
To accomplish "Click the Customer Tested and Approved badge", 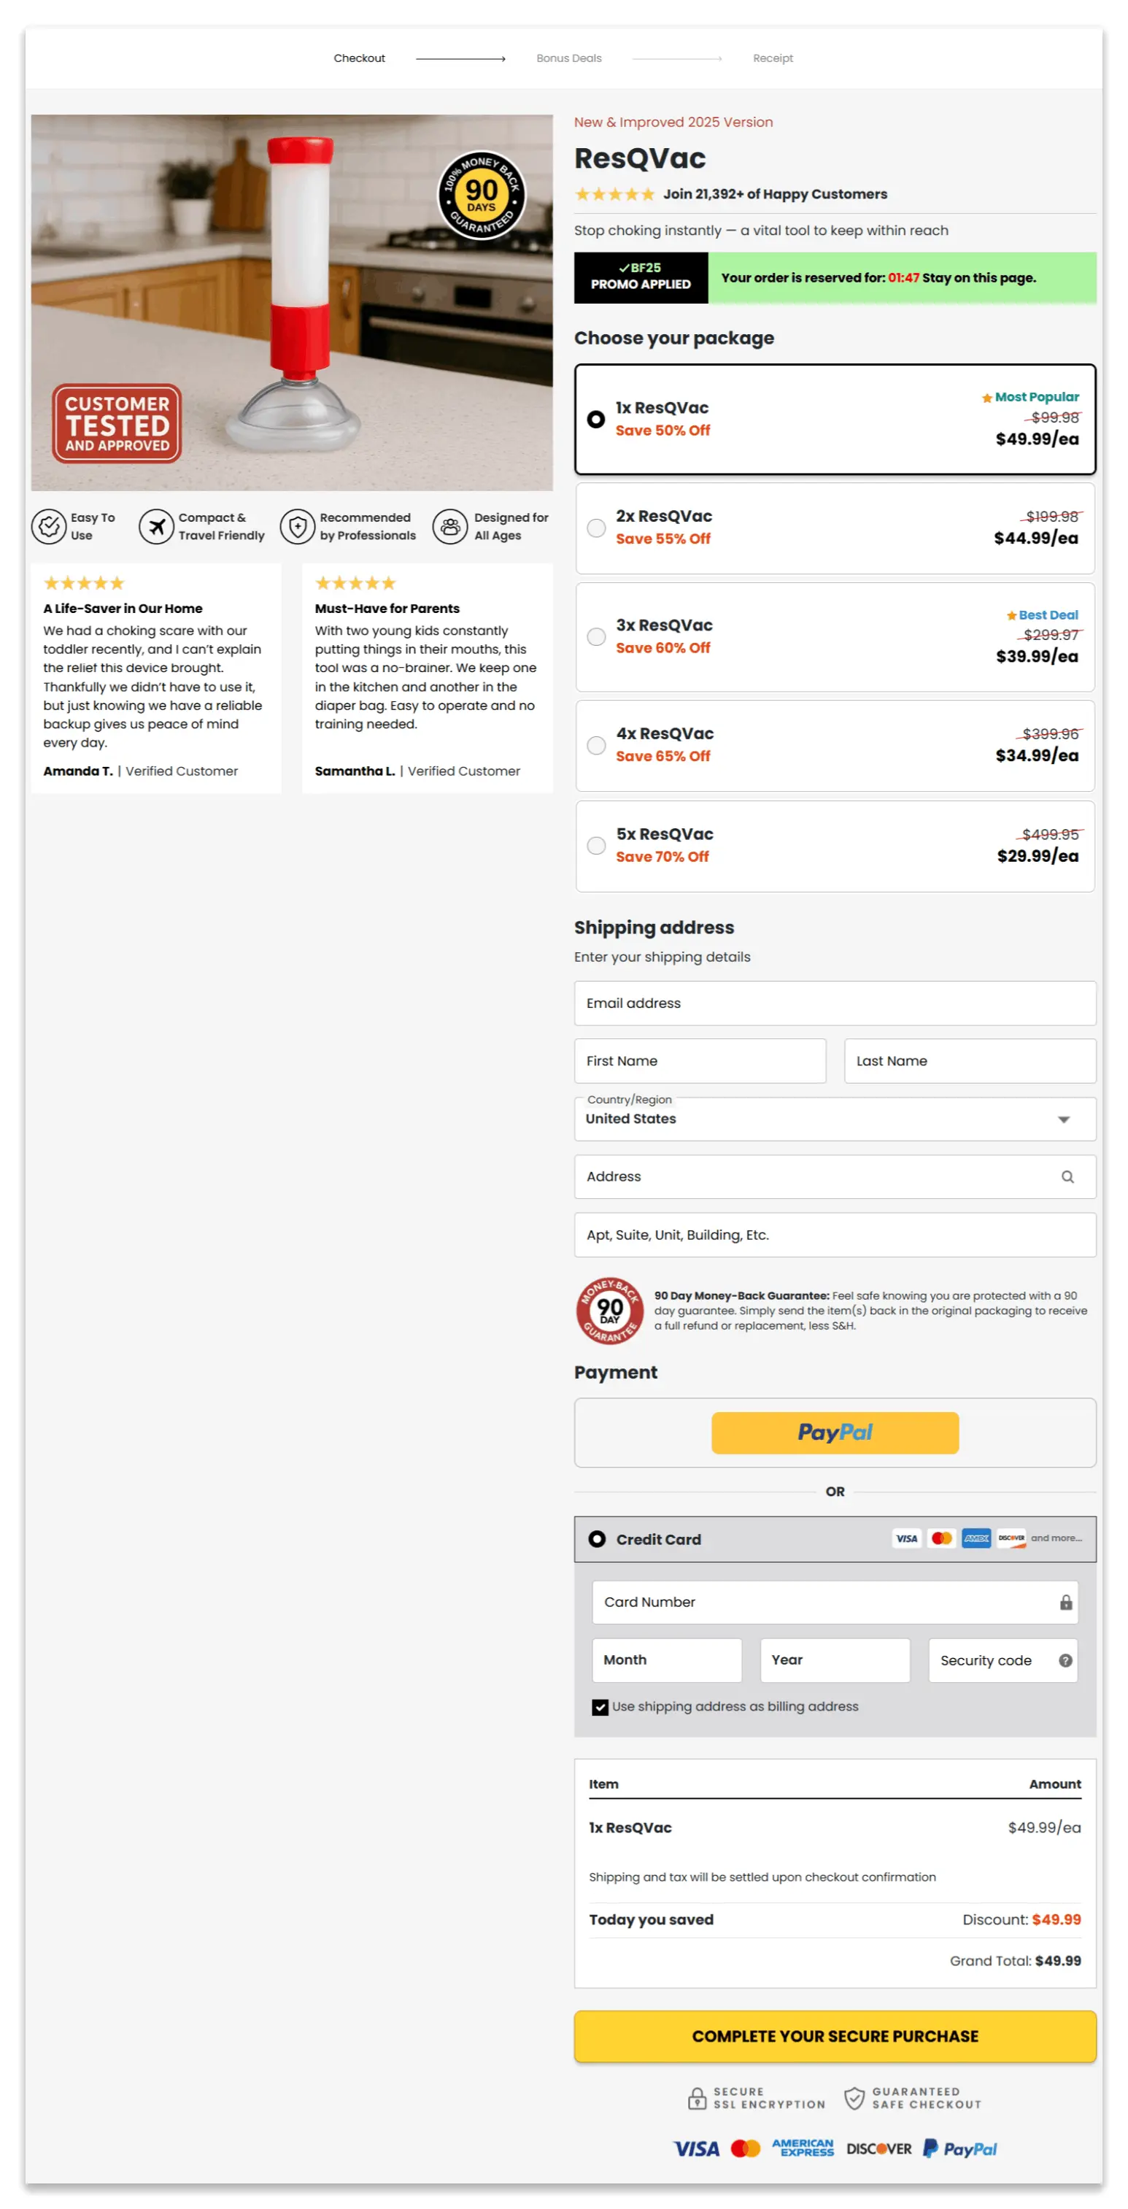I will [x=117, y=423].
